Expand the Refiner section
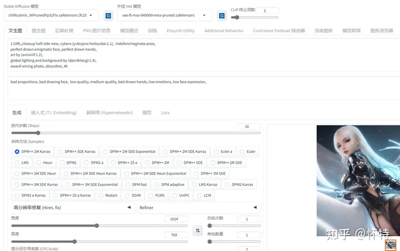400x251 pixels. (199, 207)
